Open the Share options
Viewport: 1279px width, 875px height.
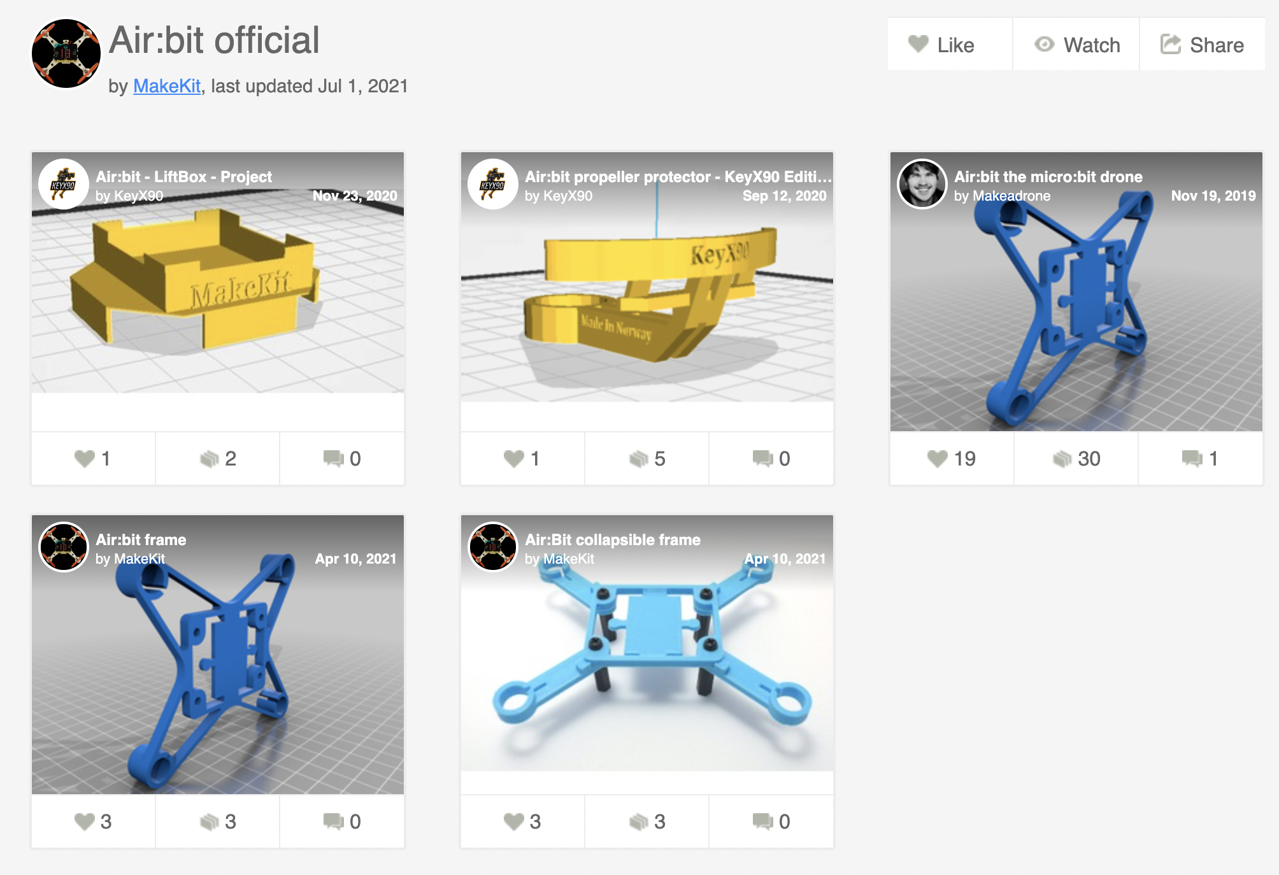(1202, 45)
